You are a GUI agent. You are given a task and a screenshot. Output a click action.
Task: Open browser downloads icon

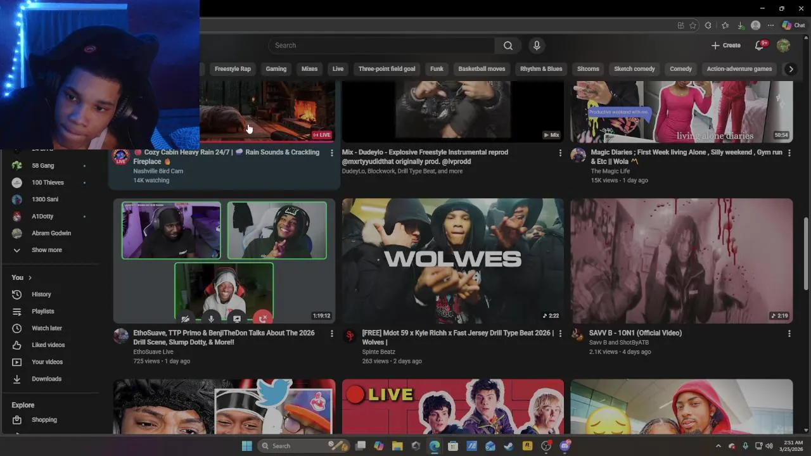pos(740,25)
